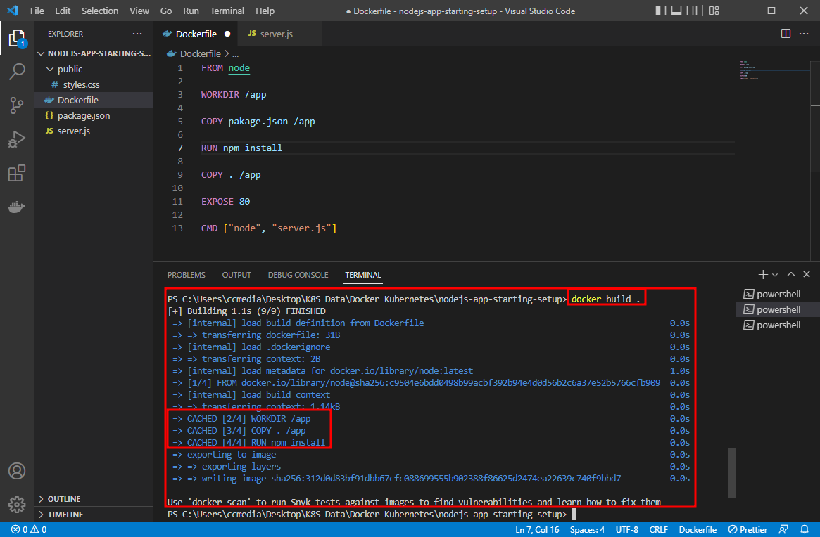Open the Help menu
Image resolution: width=820 pixels, height=537 pixels.
265,11
